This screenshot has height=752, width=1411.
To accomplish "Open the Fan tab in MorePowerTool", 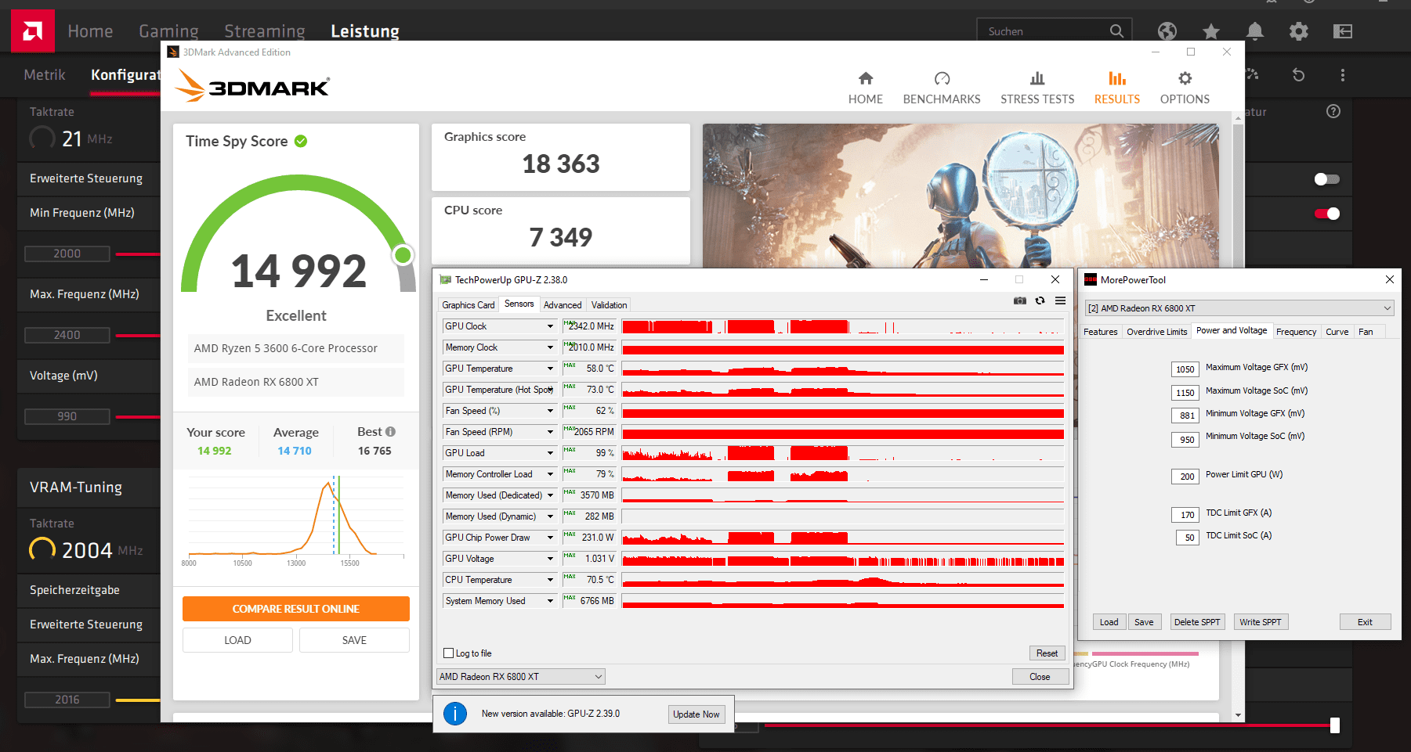I will pos(1366,332).
